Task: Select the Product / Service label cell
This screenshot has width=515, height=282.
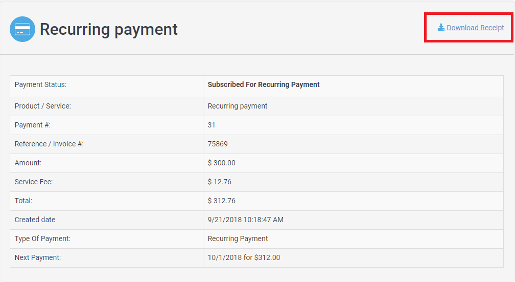Action: tap(43, 106)
